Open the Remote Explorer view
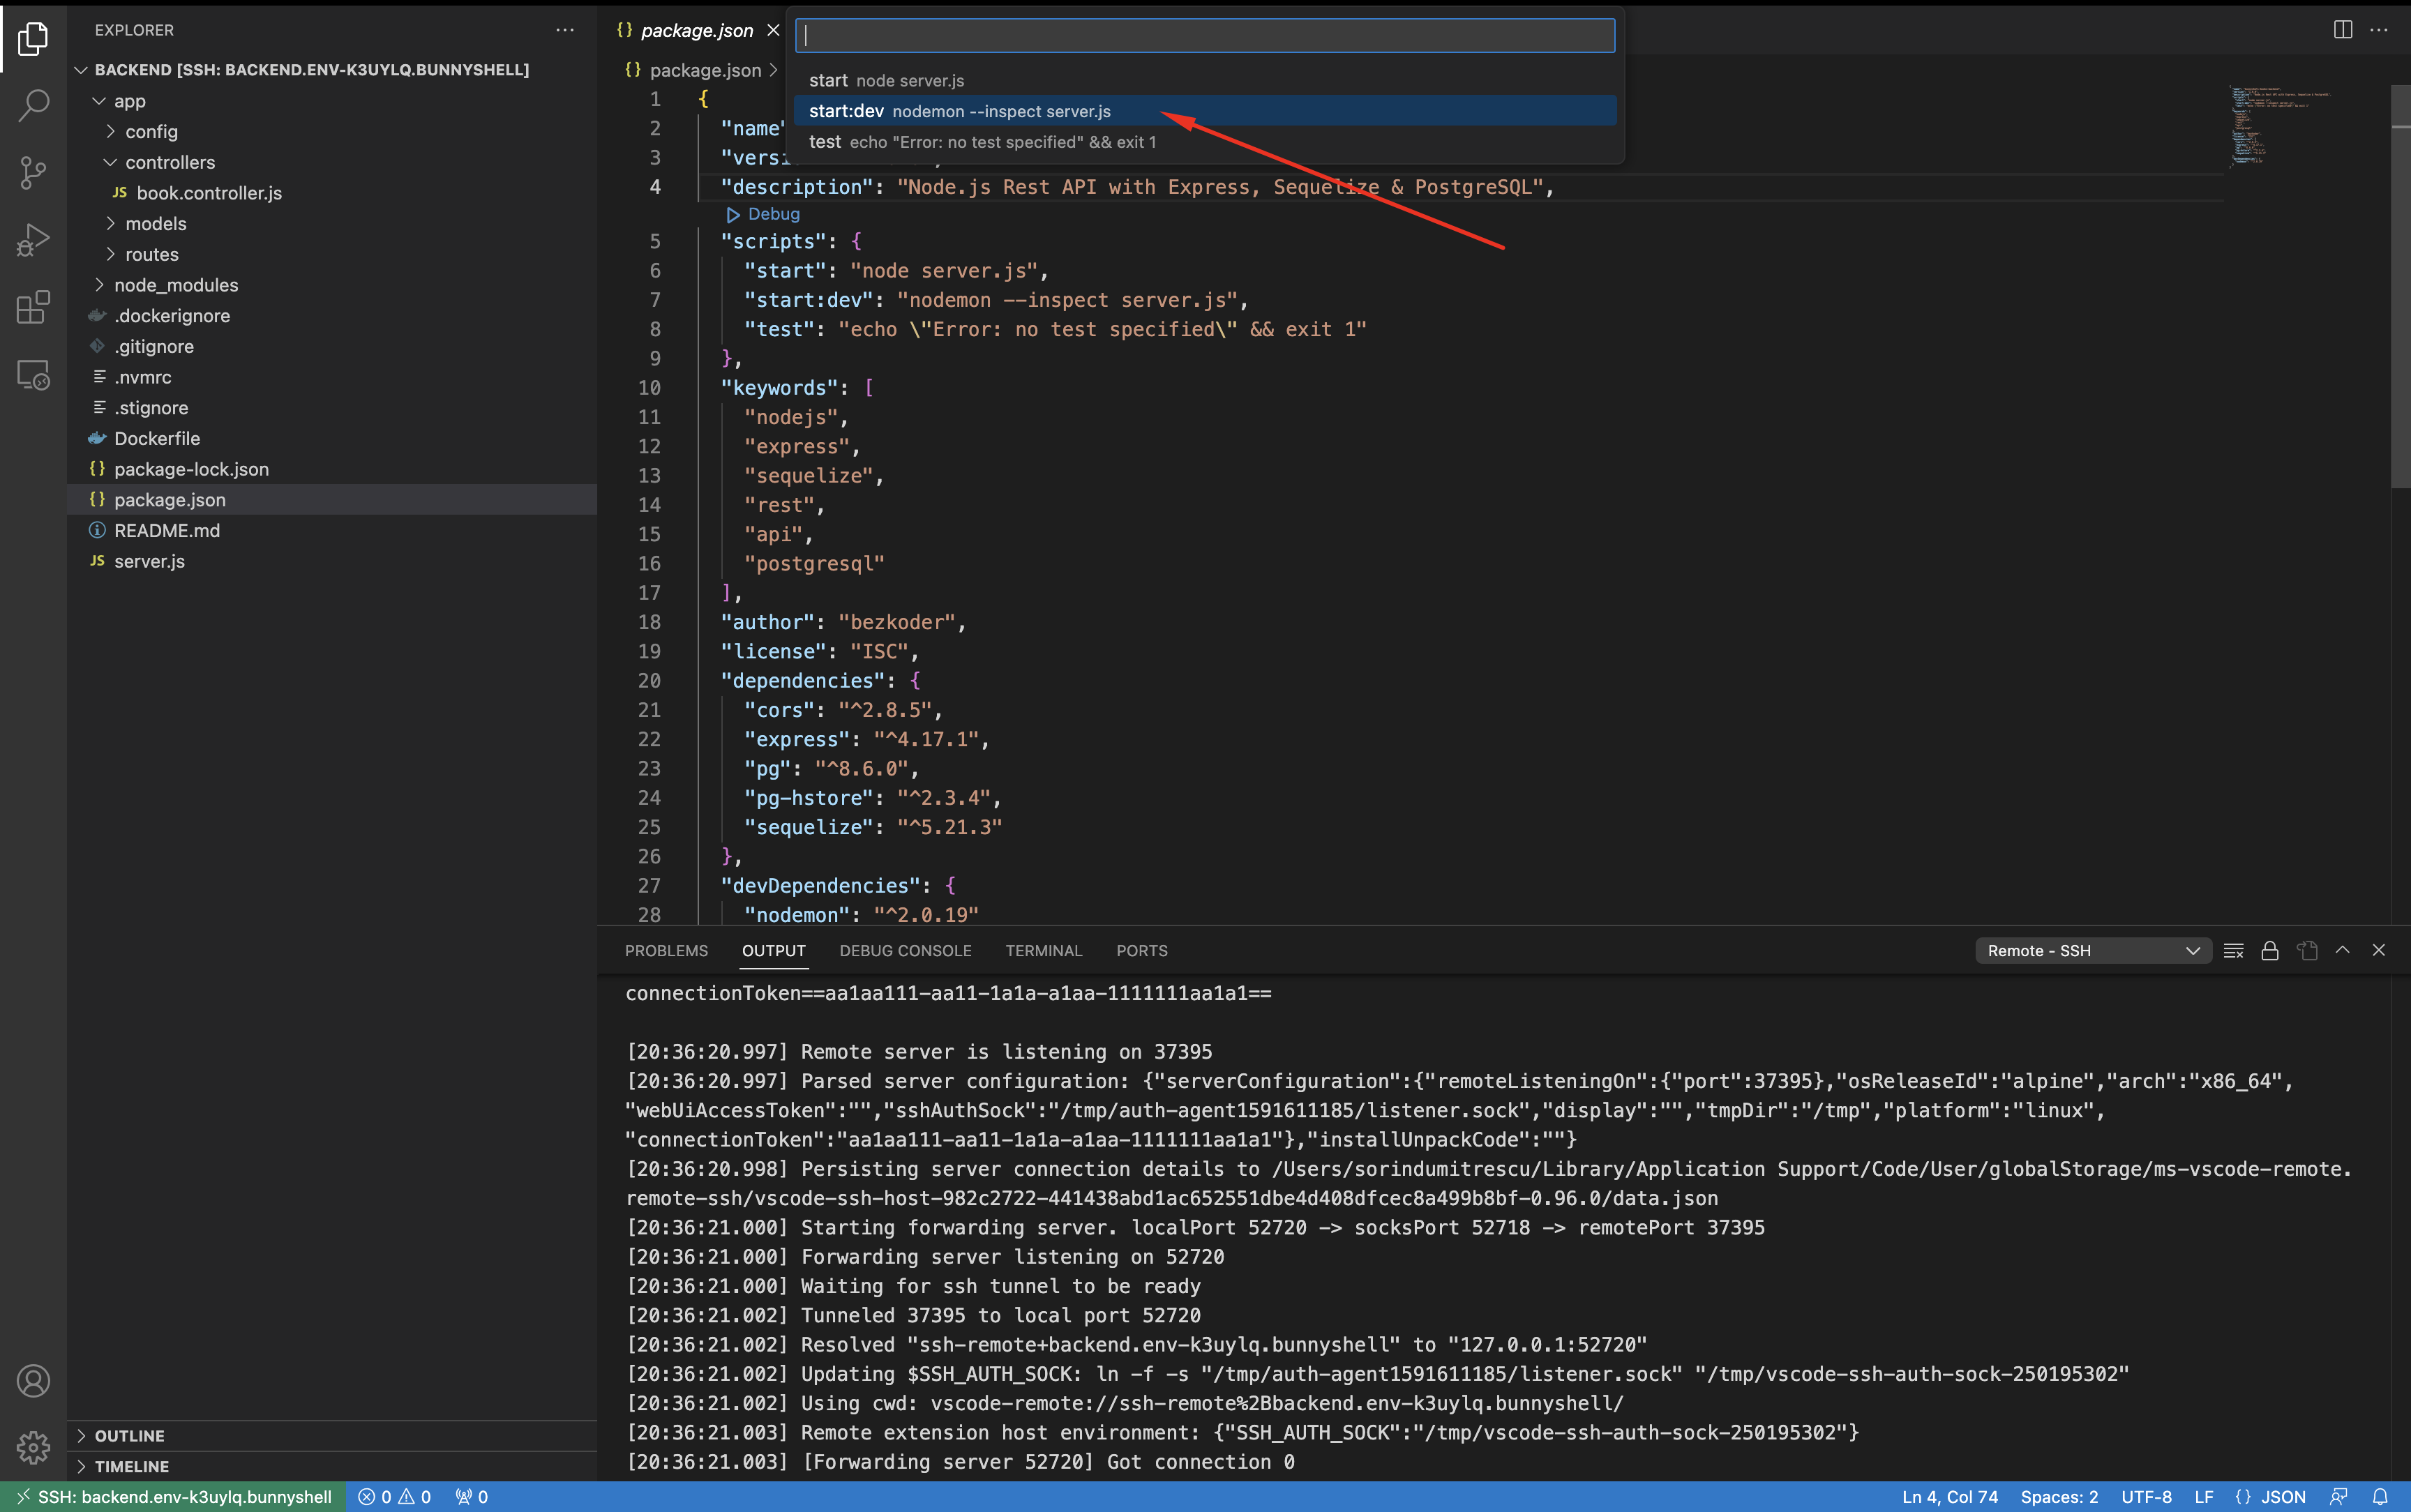This screenshot has height=1512, width=2411. (33, 375)
